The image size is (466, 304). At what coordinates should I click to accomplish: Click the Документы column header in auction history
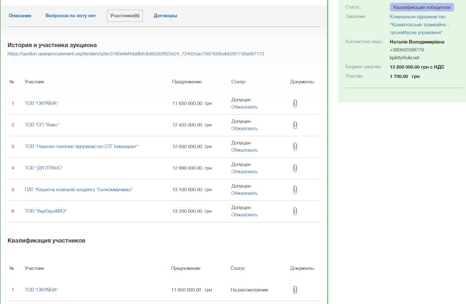[302, 82]
